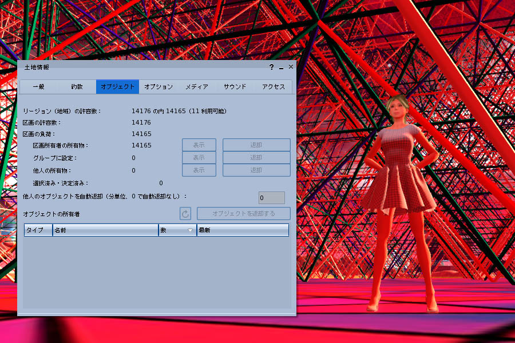Click the オブジェクトを返却する button
This screenshot has width=515, height=343.
(244, 214)
